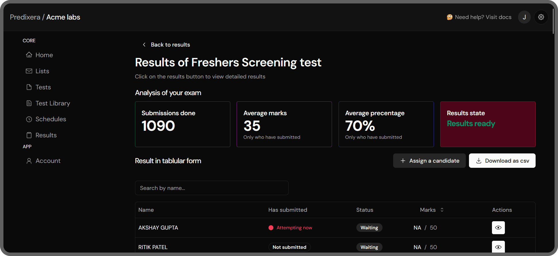Click the J user avatar
The height and width of the screenshot is (256, 558).
[x=524, y=17]
